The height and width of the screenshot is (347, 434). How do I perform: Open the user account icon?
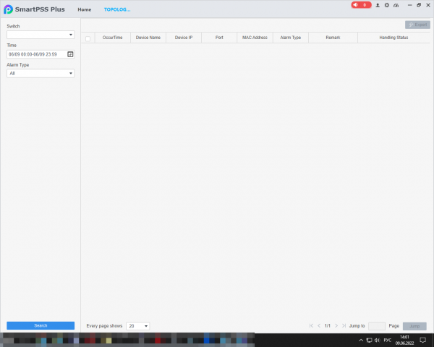click(x=378, y=5)
